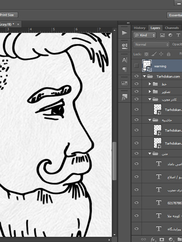Select the warning layer thumbnail
This screenshot has width=182, height=242.
pyautogui.click(x=147, y=66)
